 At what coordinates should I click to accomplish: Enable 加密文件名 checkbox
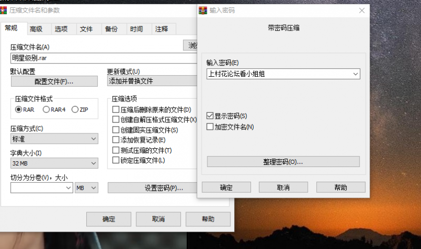click(x=210, y=127)
